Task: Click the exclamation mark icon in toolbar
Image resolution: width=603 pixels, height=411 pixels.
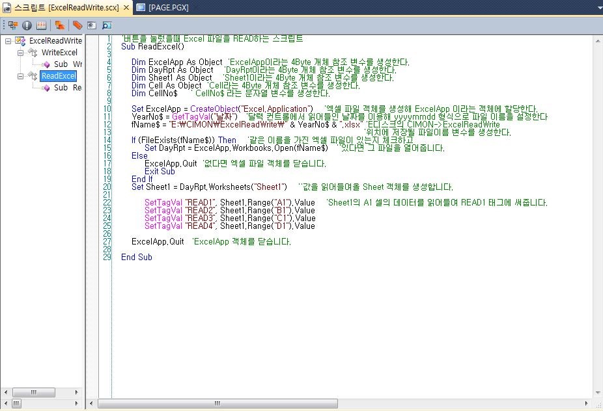Action: (x=27, y=25)
